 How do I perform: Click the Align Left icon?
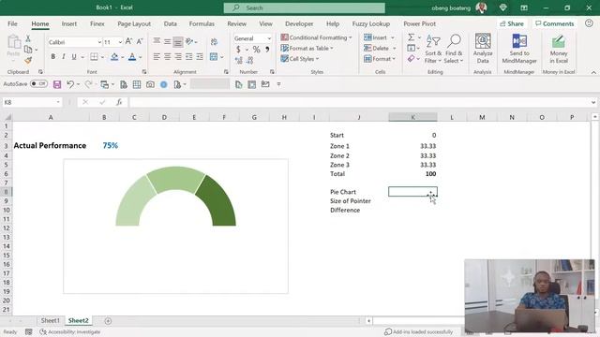157,57
